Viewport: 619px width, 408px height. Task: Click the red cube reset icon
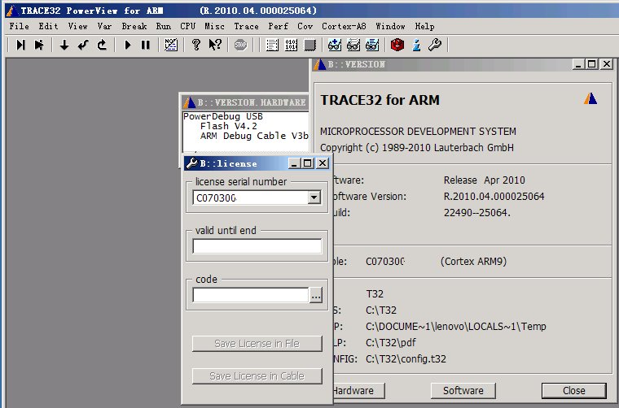(397, 45)
